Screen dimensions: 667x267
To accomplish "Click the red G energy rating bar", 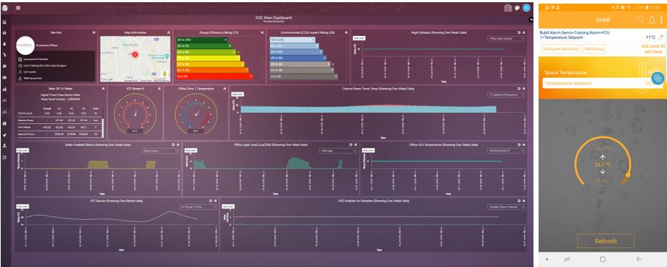I will 215,76.
